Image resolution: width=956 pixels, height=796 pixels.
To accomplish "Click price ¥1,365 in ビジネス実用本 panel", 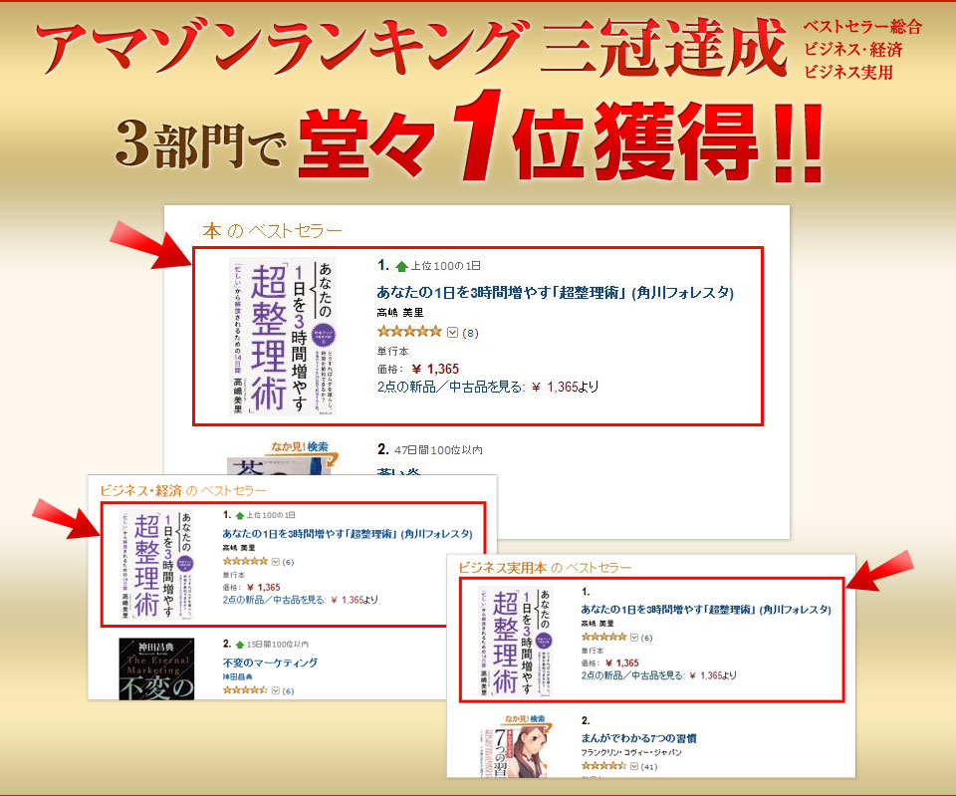I will 621,663.
